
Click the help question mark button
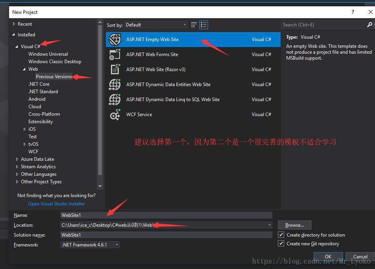pyautogui.click(x=353, y=12)
